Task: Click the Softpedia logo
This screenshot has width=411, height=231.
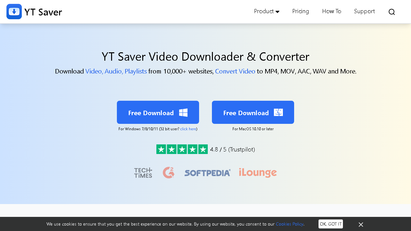Action: tap(207, 173)
